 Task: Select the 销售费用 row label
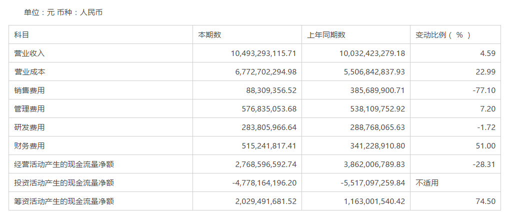pos(29,90)
